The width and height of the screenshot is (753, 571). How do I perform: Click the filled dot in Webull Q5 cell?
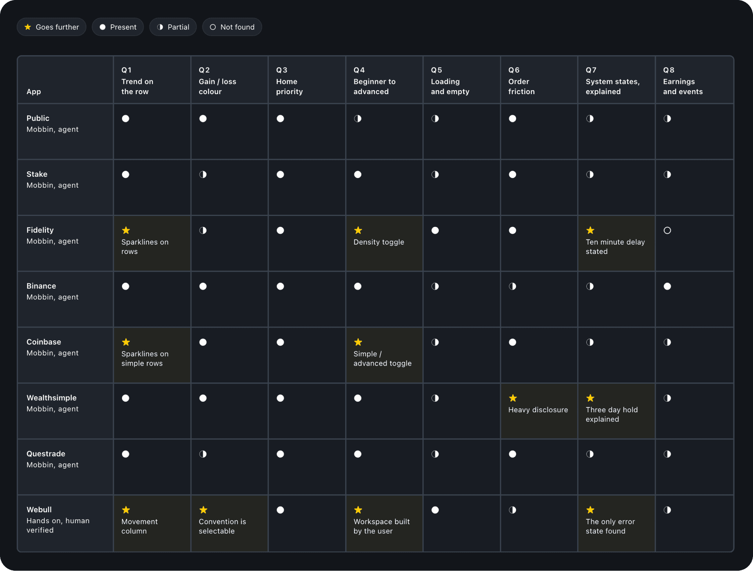tap(435, 510)
